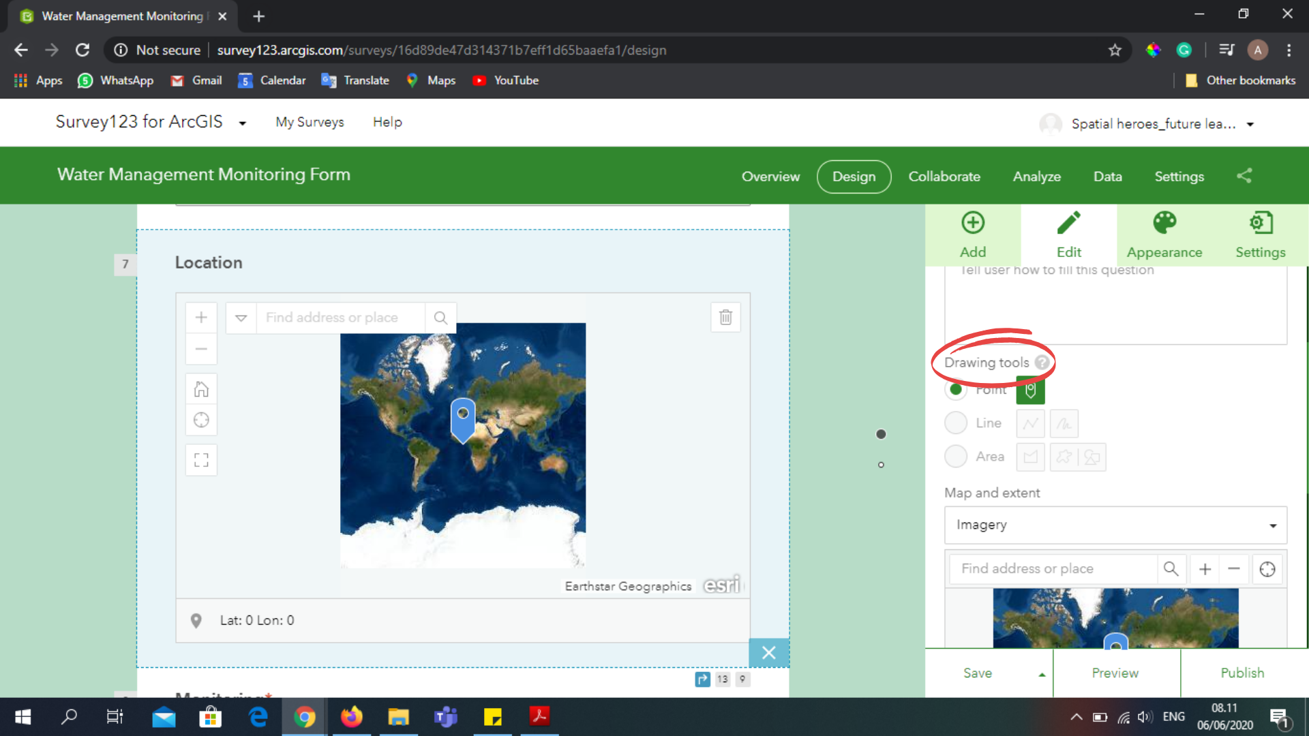Expand the Save options arrow
This screenshot has height=736, width=1309.
[x=1041, y=674]
